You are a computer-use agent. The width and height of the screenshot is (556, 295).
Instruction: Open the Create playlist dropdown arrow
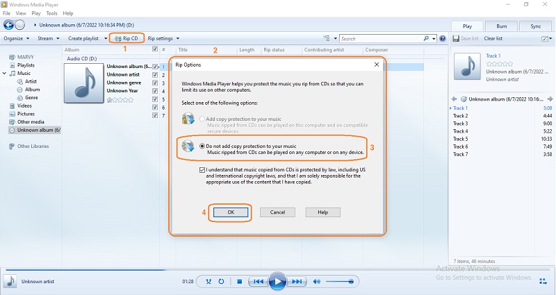106,38
